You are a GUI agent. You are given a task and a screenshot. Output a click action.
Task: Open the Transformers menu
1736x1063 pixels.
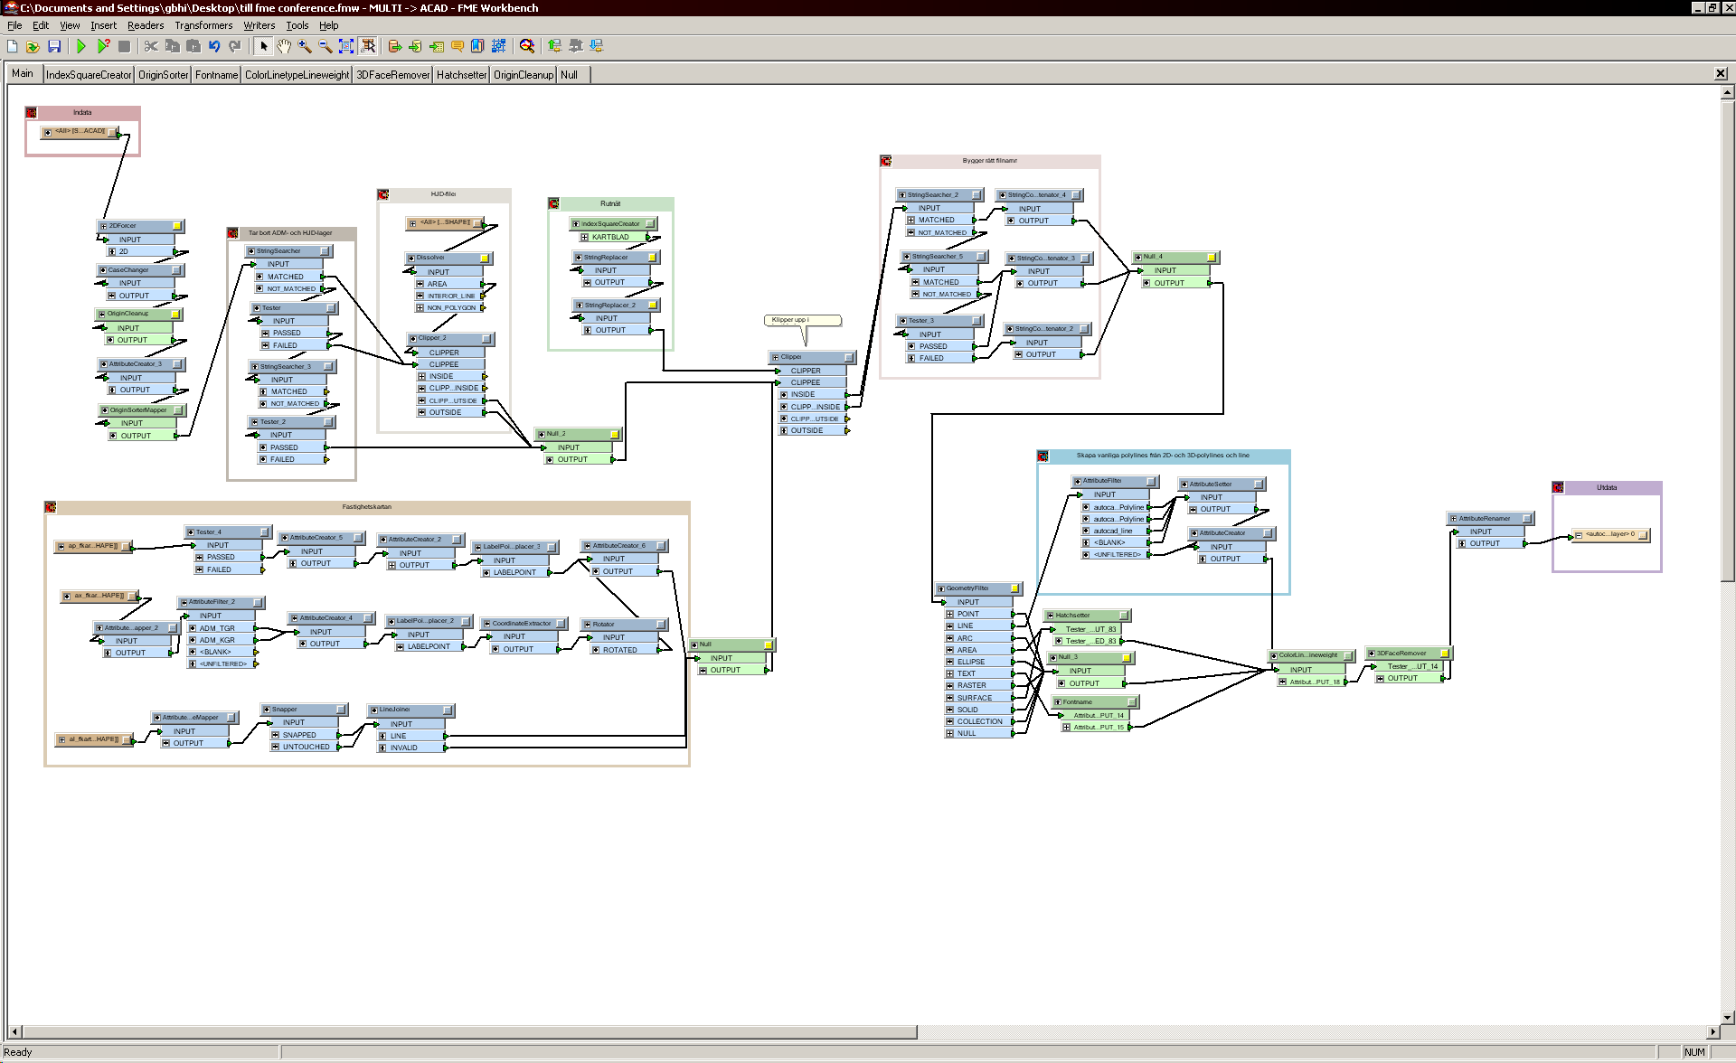point(203,25)
